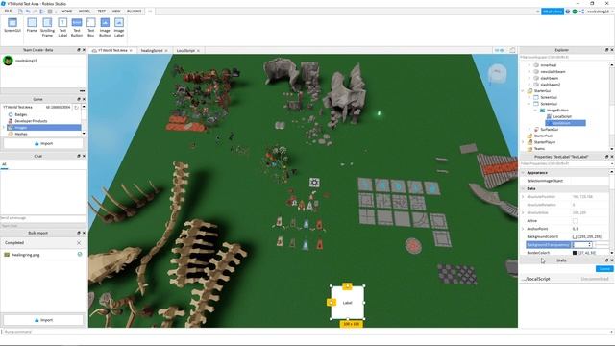
Task: Click the maximize viewport icon beside tabs
Action: point(512,50)
